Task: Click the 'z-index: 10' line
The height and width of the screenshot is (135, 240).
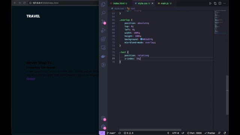Action: coord(132,58)
